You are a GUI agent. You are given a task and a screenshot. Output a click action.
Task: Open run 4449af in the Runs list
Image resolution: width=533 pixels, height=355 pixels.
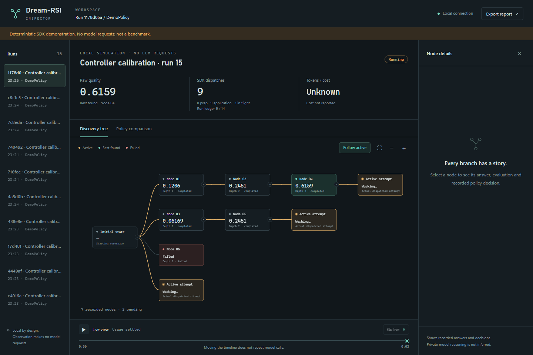coord(34,274)
